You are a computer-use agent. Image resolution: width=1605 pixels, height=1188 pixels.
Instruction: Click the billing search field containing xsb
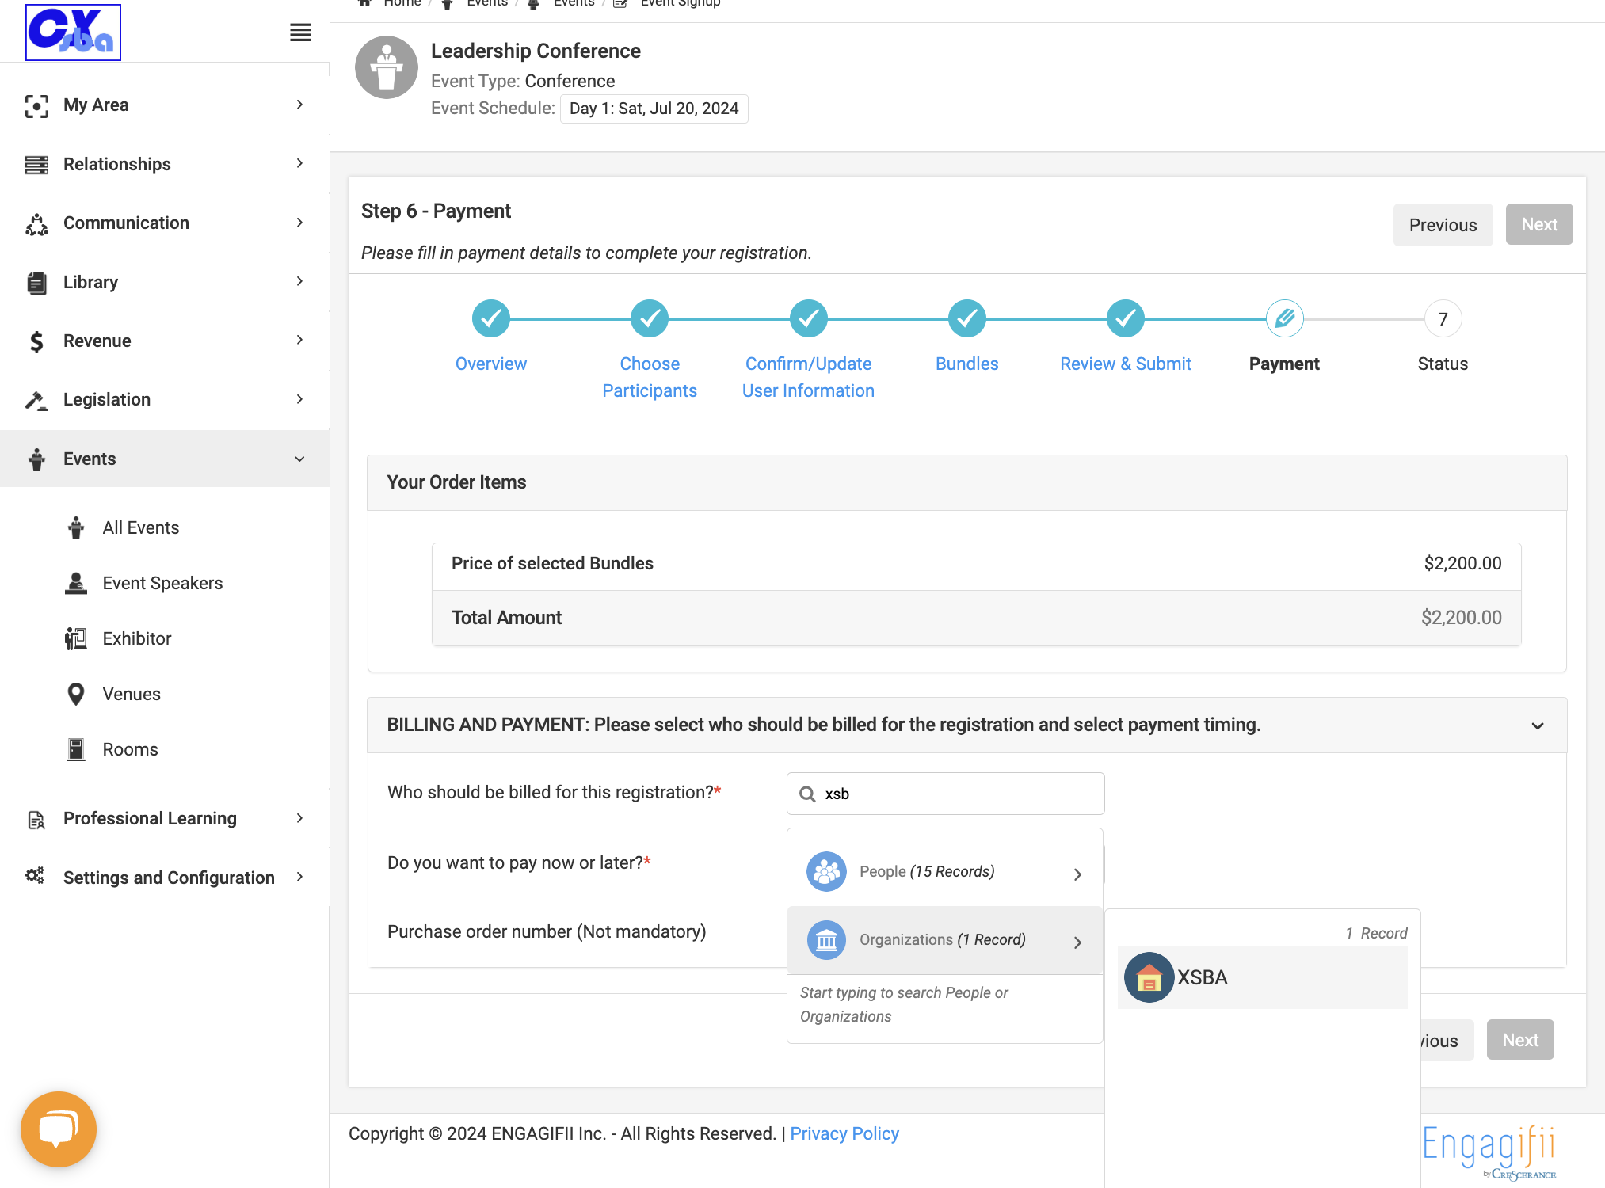[945, 794]
